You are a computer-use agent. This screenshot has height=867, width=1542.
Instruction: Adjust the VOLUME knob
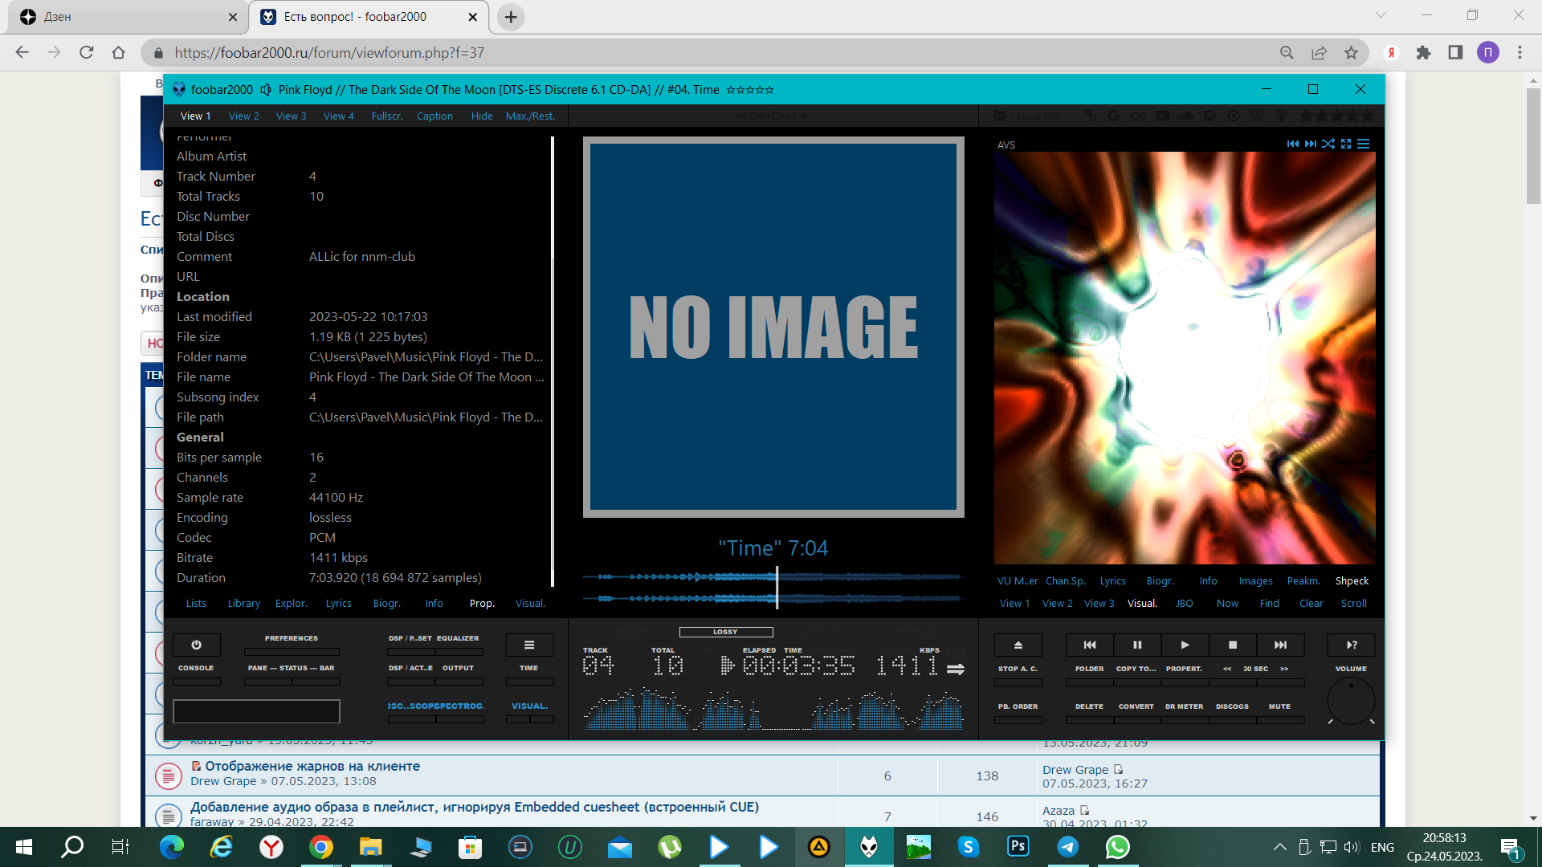pos(1351,701)
